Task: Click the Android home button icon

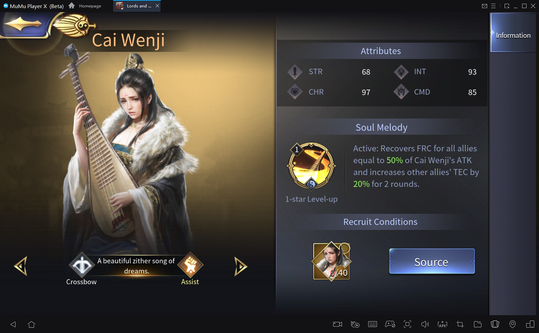Action: tap(31, 324)
